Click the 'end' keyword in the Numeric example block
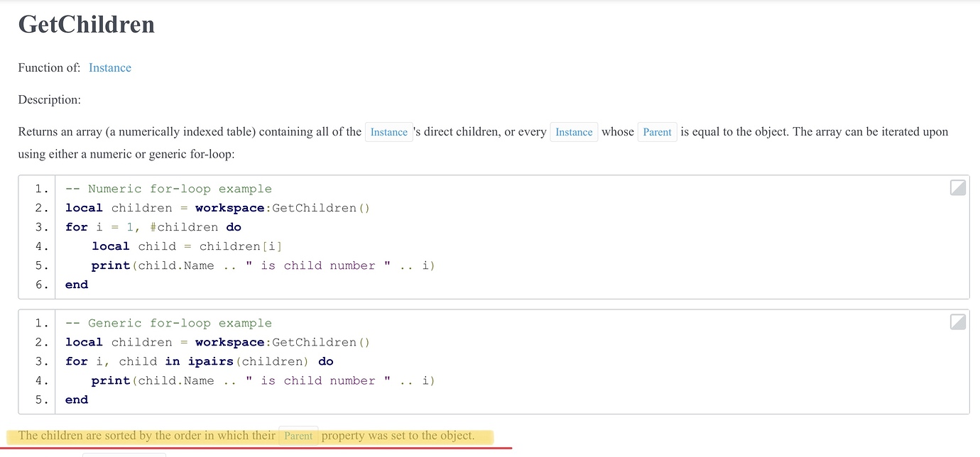Image resolution: width=980 pixels, height=457 pixels. (x=77, y=285)
